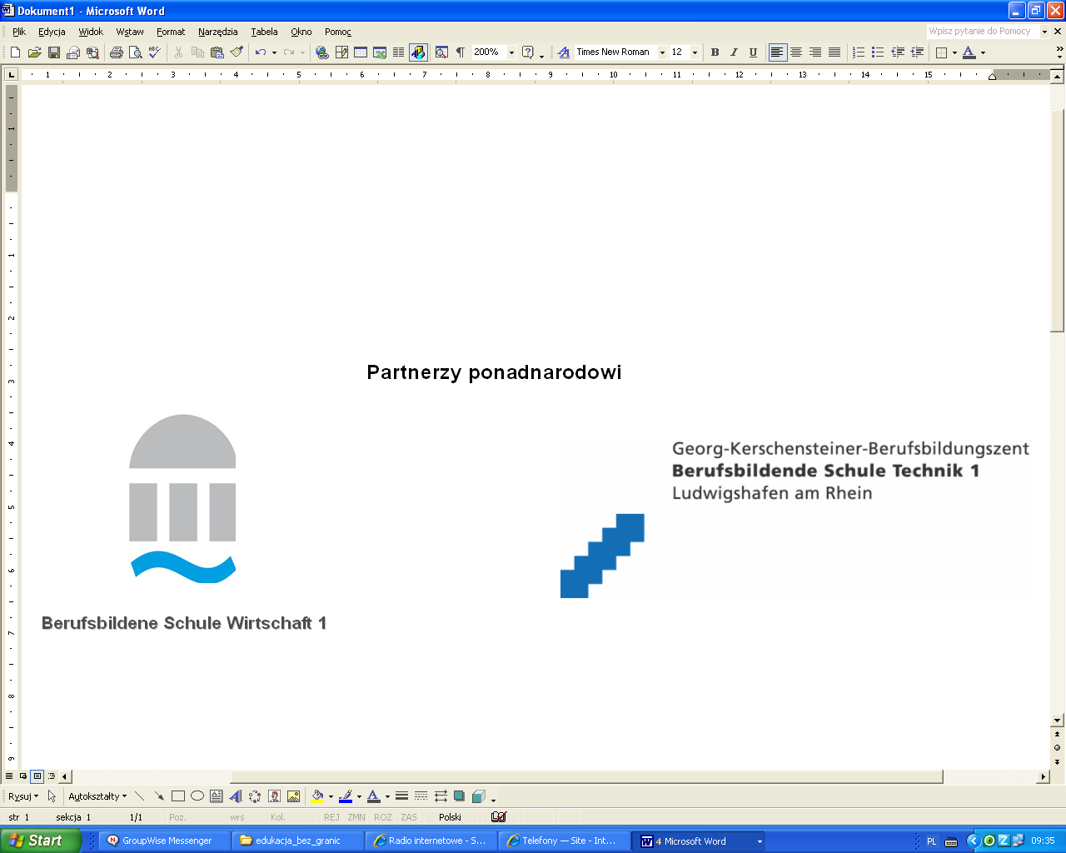The height and width of the screenshot is (853, 1066).
Task: Switch to GroupWise Messenger taskbar button
Action: (164, 841)
